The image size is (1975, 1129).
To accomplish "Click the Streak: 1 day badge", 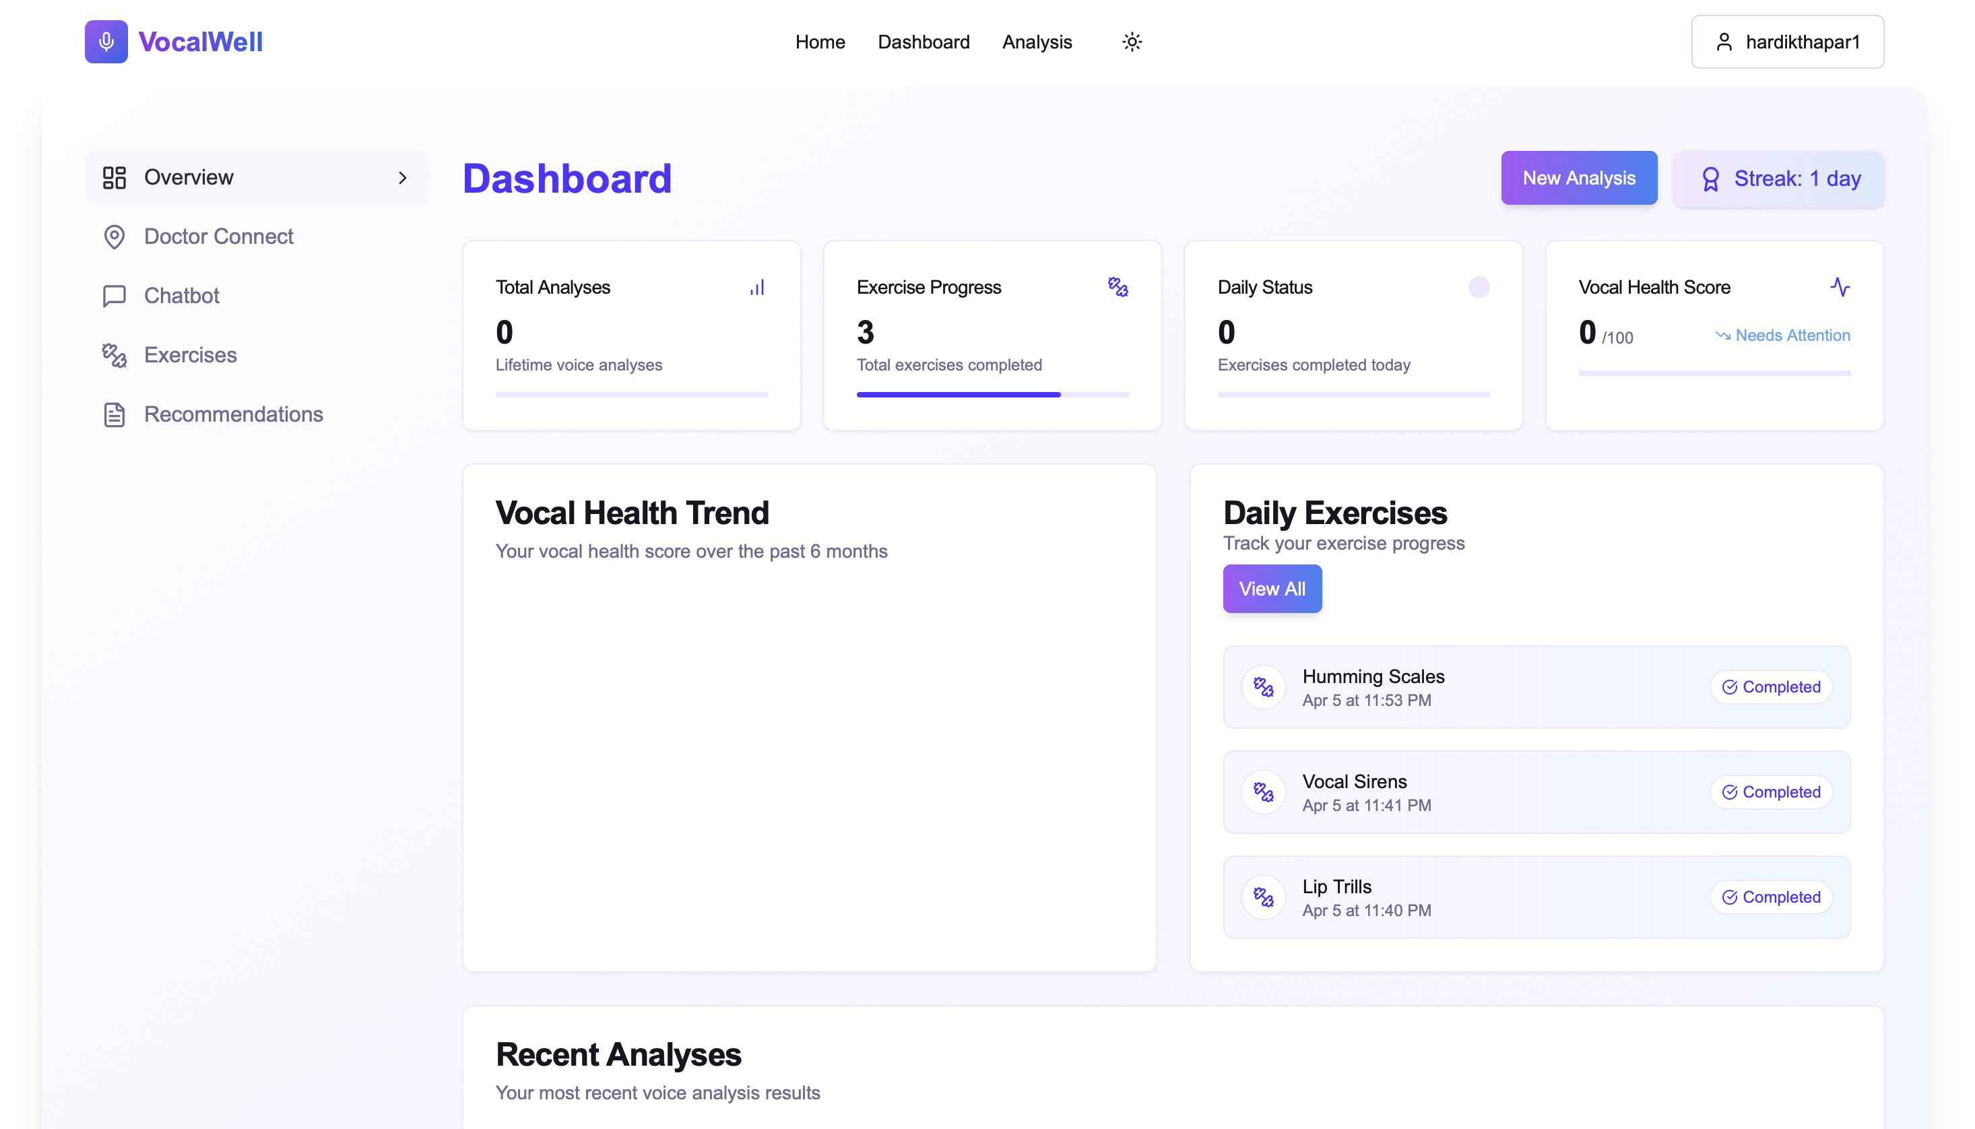I will pos(1778,179).
